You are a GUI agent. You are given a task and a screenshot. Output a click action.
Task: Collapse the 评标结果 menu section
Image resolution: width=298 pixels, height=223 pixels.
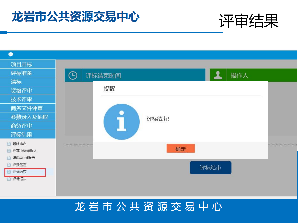[x=28, y=134]
